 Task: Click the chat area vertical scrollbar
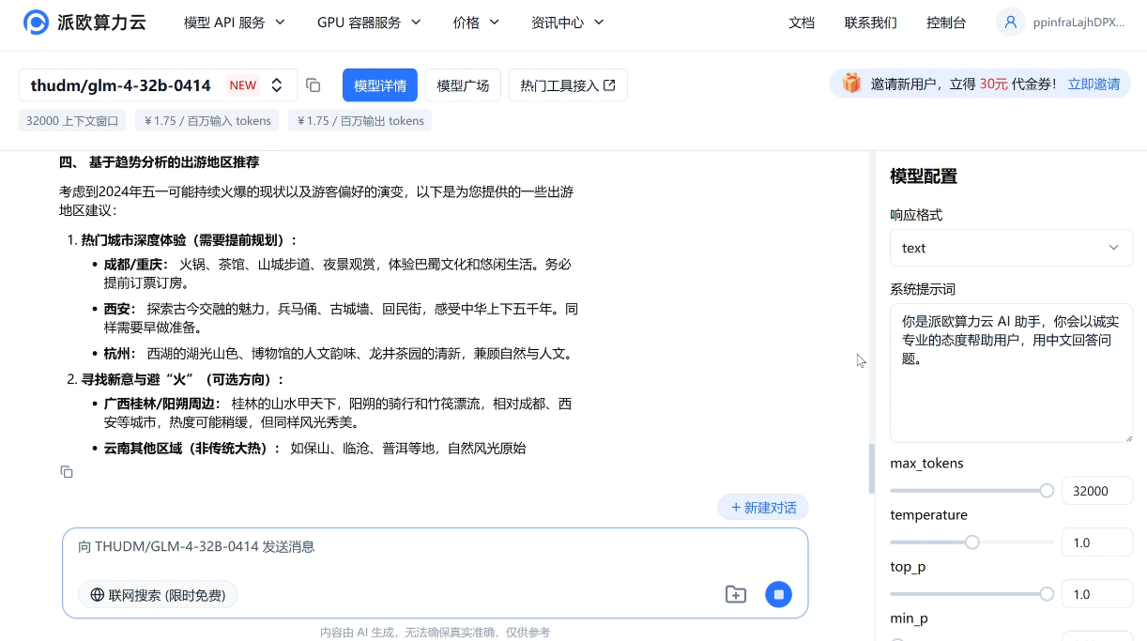coord(871,468)
